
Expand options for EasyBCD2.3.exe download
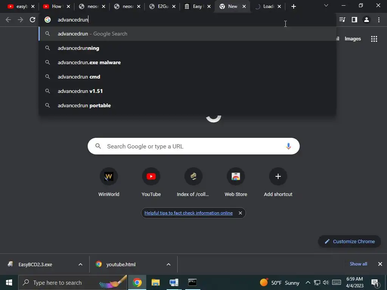click(80, 264)
